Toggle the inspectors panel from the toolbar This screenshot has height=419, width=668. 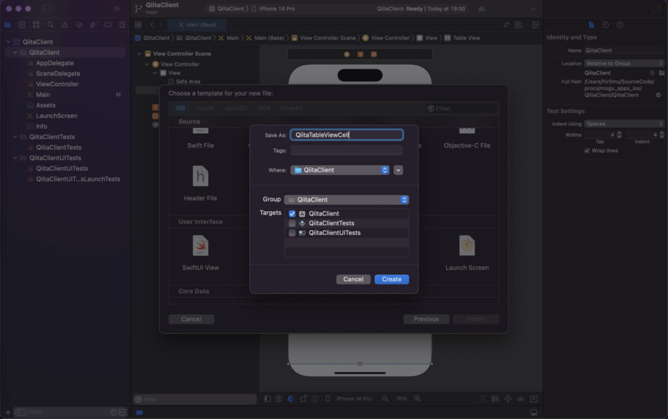pos(656,8)
